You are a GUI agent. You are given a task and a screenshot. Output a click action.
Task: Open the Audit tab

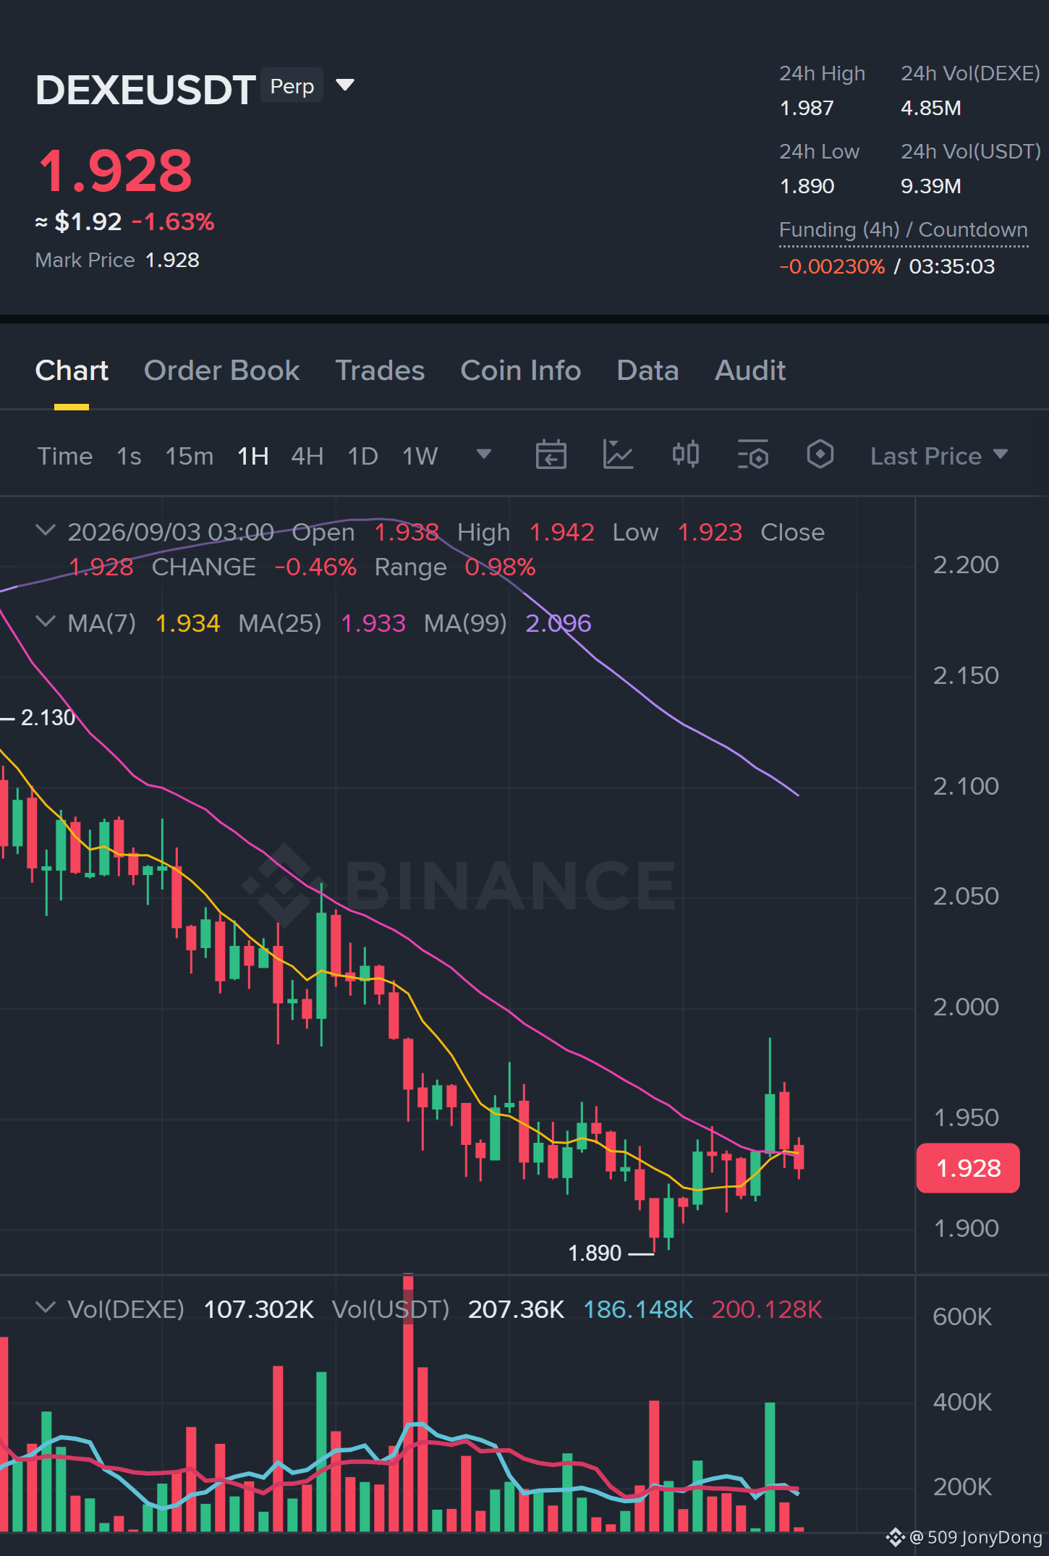tap(750, 371)
